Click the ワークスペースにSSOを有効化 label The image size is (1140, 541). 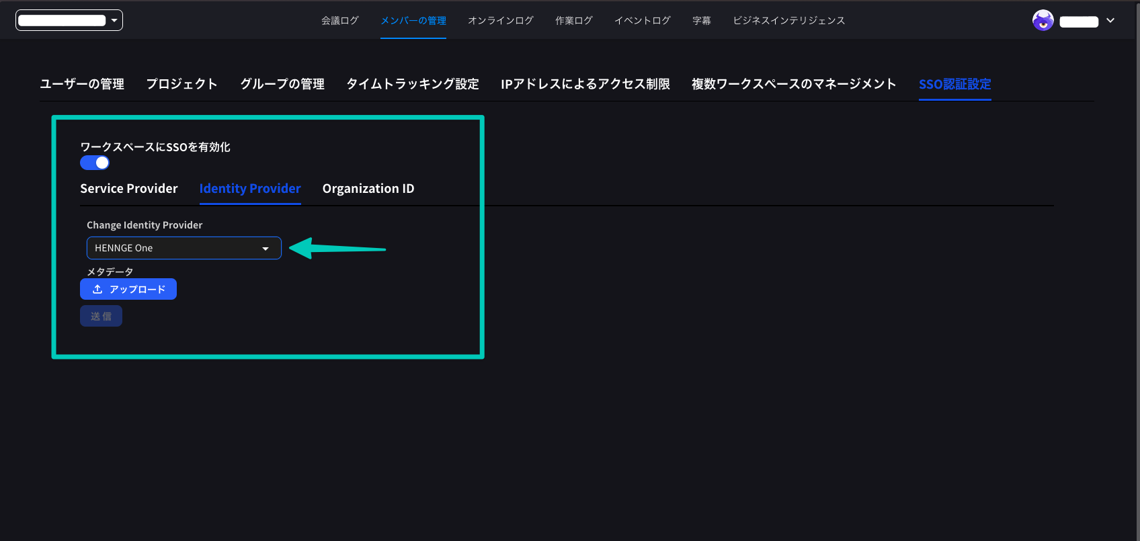pos(155,147)
